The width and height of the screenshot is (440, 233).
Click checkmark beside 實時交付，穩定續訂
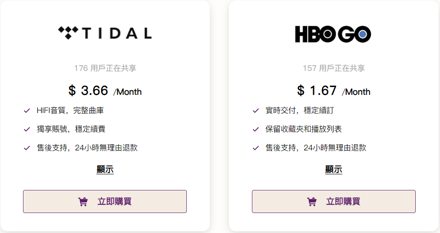pyautogui.click(x=256, y=110)
